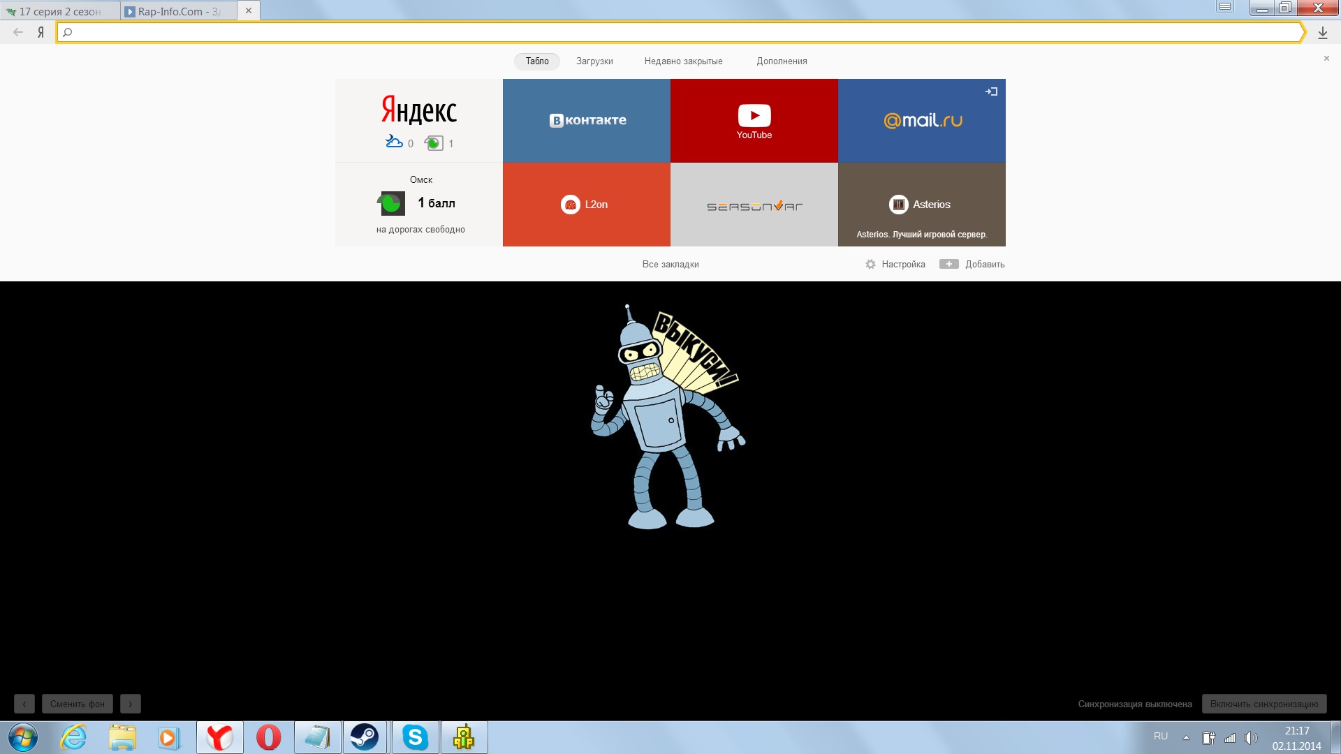Image resolution: width=1341 pixels, height=754 pixels.
Task: Open the Дополнения tab
Action: click(782, 61)
